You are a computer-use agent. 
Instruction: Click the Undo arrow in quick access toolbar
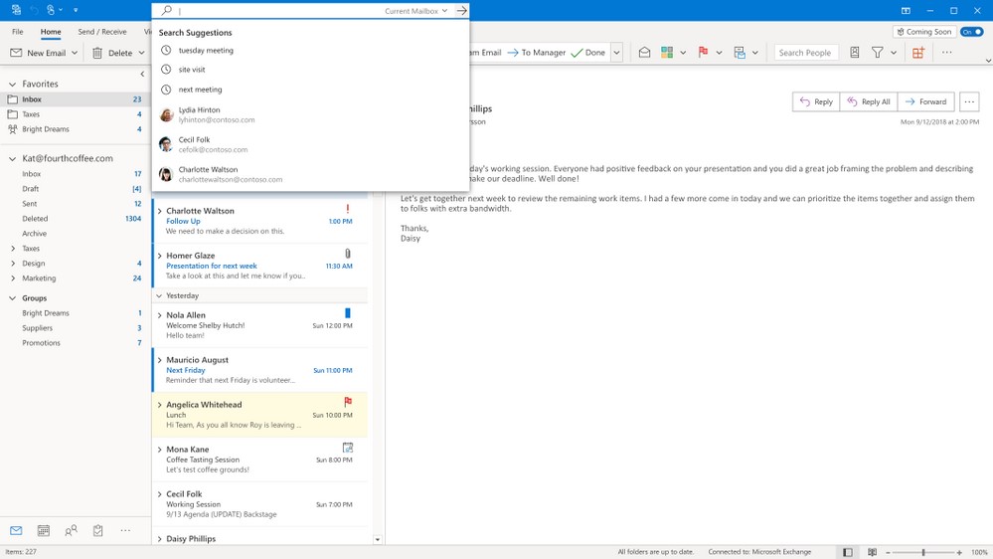[x=34, y=10]
